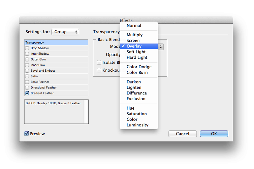Screen dimensions: 254x169
Task: Open the Settings for Group dropdown
Action: (65, 32)
